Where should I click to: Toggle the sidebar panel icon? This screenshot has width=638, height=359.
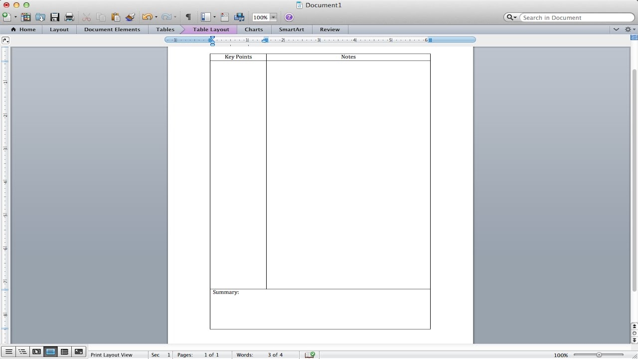click(x=205, y=17)
